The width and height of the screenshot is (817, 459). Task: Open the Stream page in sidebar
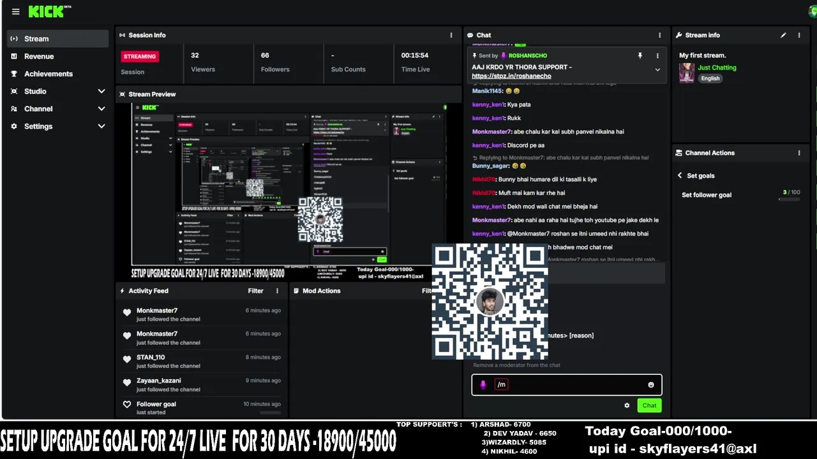click(58, 39)
